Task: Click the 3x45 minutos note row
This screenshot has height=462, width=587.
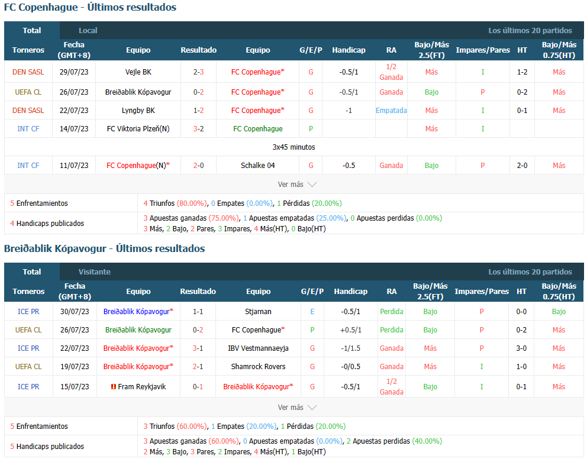Action: (294, 147)
